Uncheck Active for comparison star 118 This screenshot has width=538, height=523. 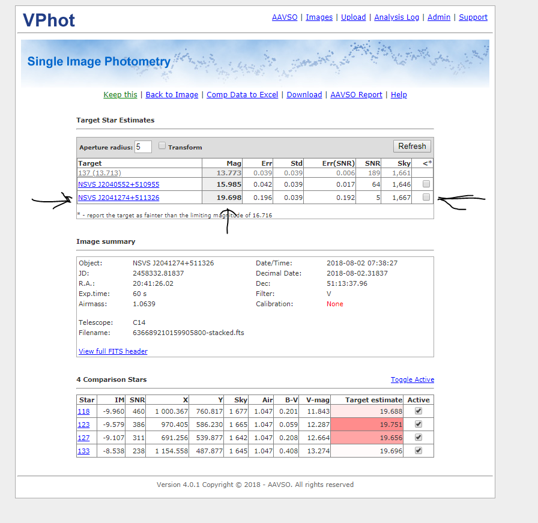click(x=419, y=411)
